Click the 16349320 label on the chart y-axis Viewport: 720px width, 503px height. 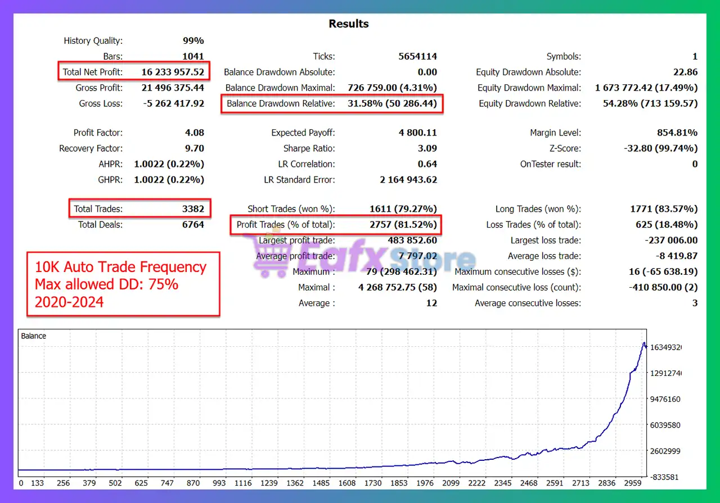666,347
